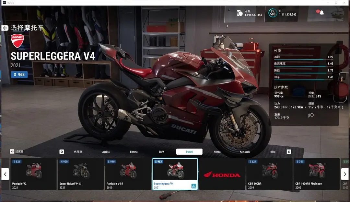Switch to the Bimota brand tab
The width and height of the screenshot is (350, 202).
coord(134,151)
